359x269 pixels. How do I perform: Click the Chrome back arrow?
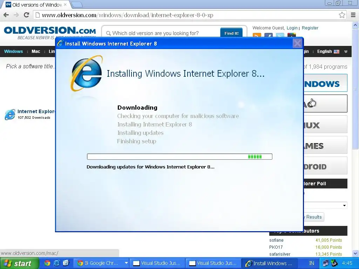point(6,15)
